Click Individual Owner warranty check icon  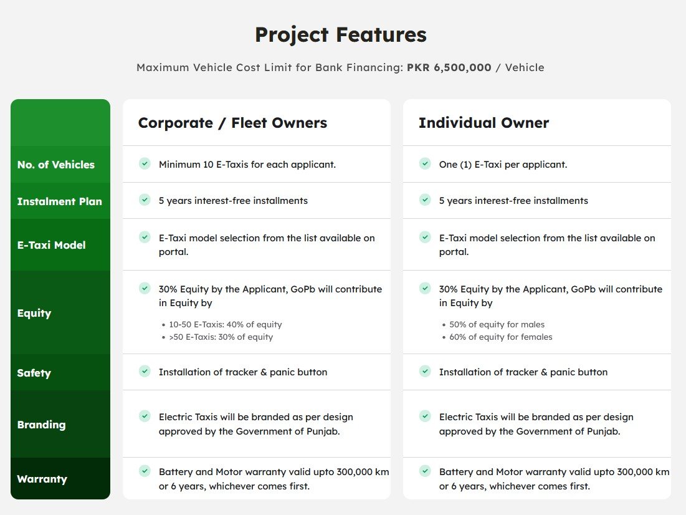[425, 471]
